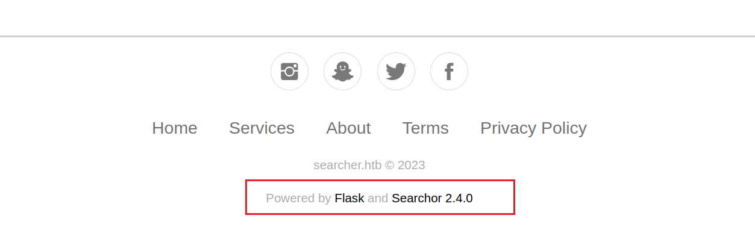Click the gray horizontal divider line
Viewport: 755px width, 227px height.
(377, 36)
